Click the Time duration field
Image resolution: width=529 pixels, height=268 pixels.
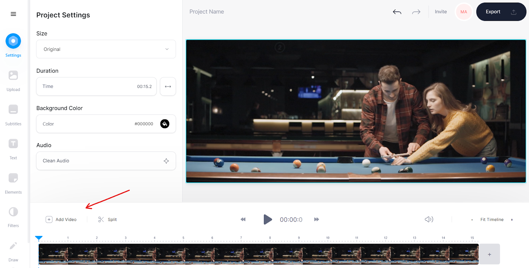pos(96,86)
